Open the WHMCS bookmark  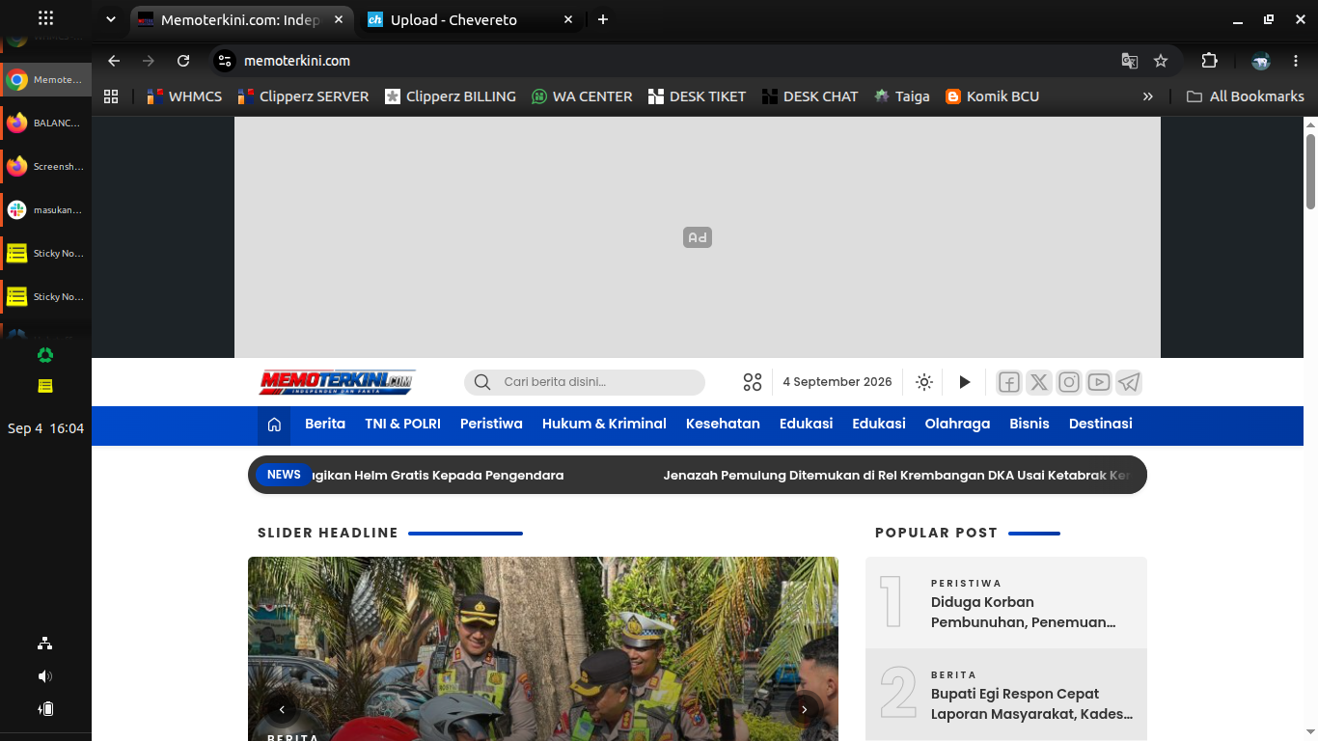click(184, 96)
